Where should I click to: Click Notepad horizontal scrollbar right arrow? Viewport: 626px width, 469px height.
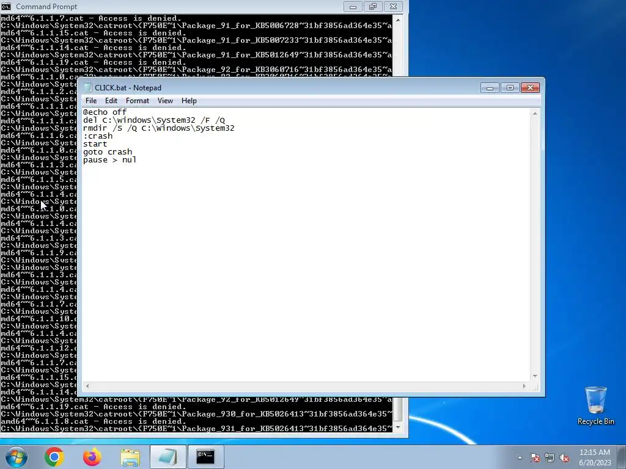click(525, 386)
